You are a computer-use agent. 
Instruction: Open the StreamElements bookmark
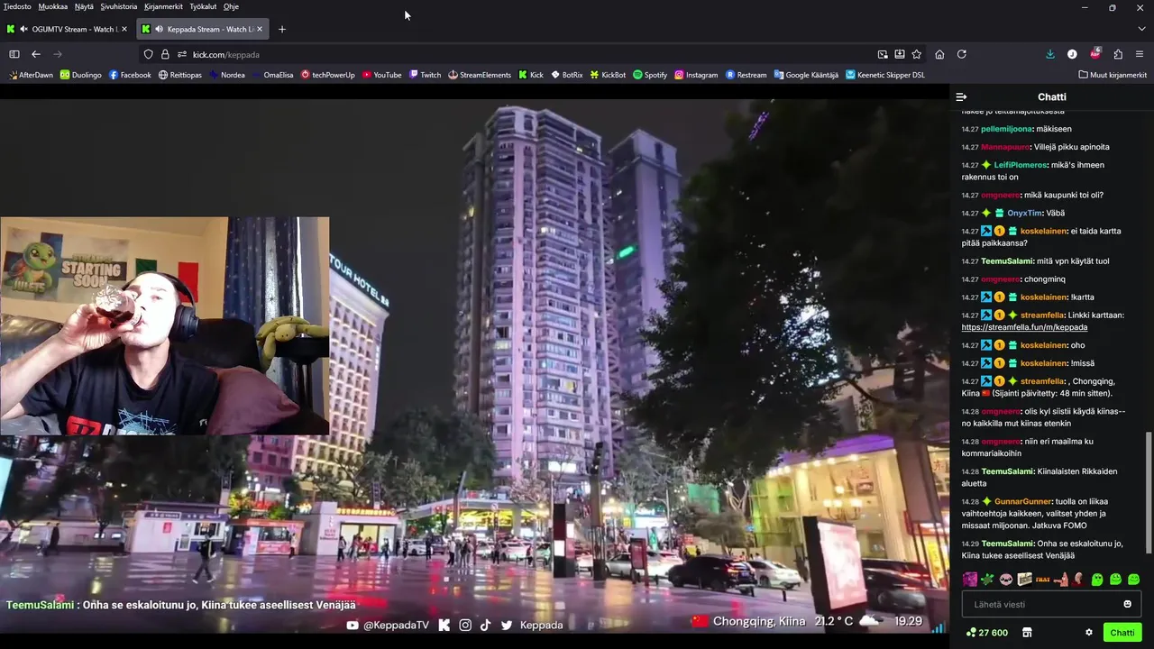pyautogui.click(x=480, y=75)
